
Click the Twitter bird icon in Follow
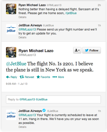pyautogui.click(x=87, y=50)
